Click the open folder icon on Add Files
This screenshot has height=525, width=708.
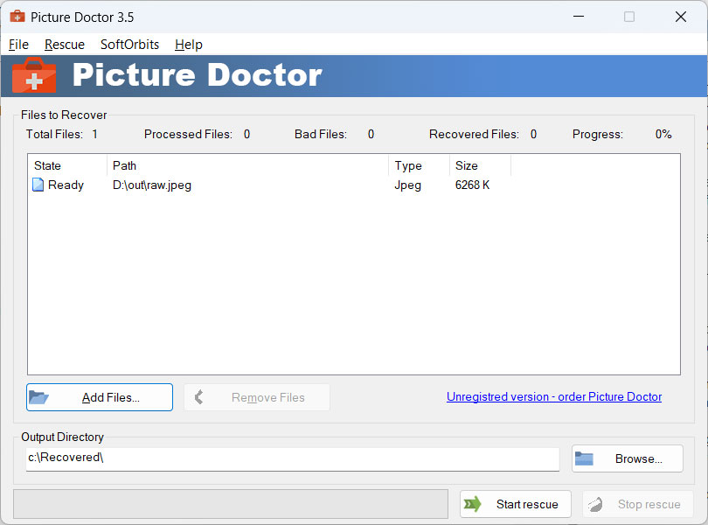[x=38, y=397]
